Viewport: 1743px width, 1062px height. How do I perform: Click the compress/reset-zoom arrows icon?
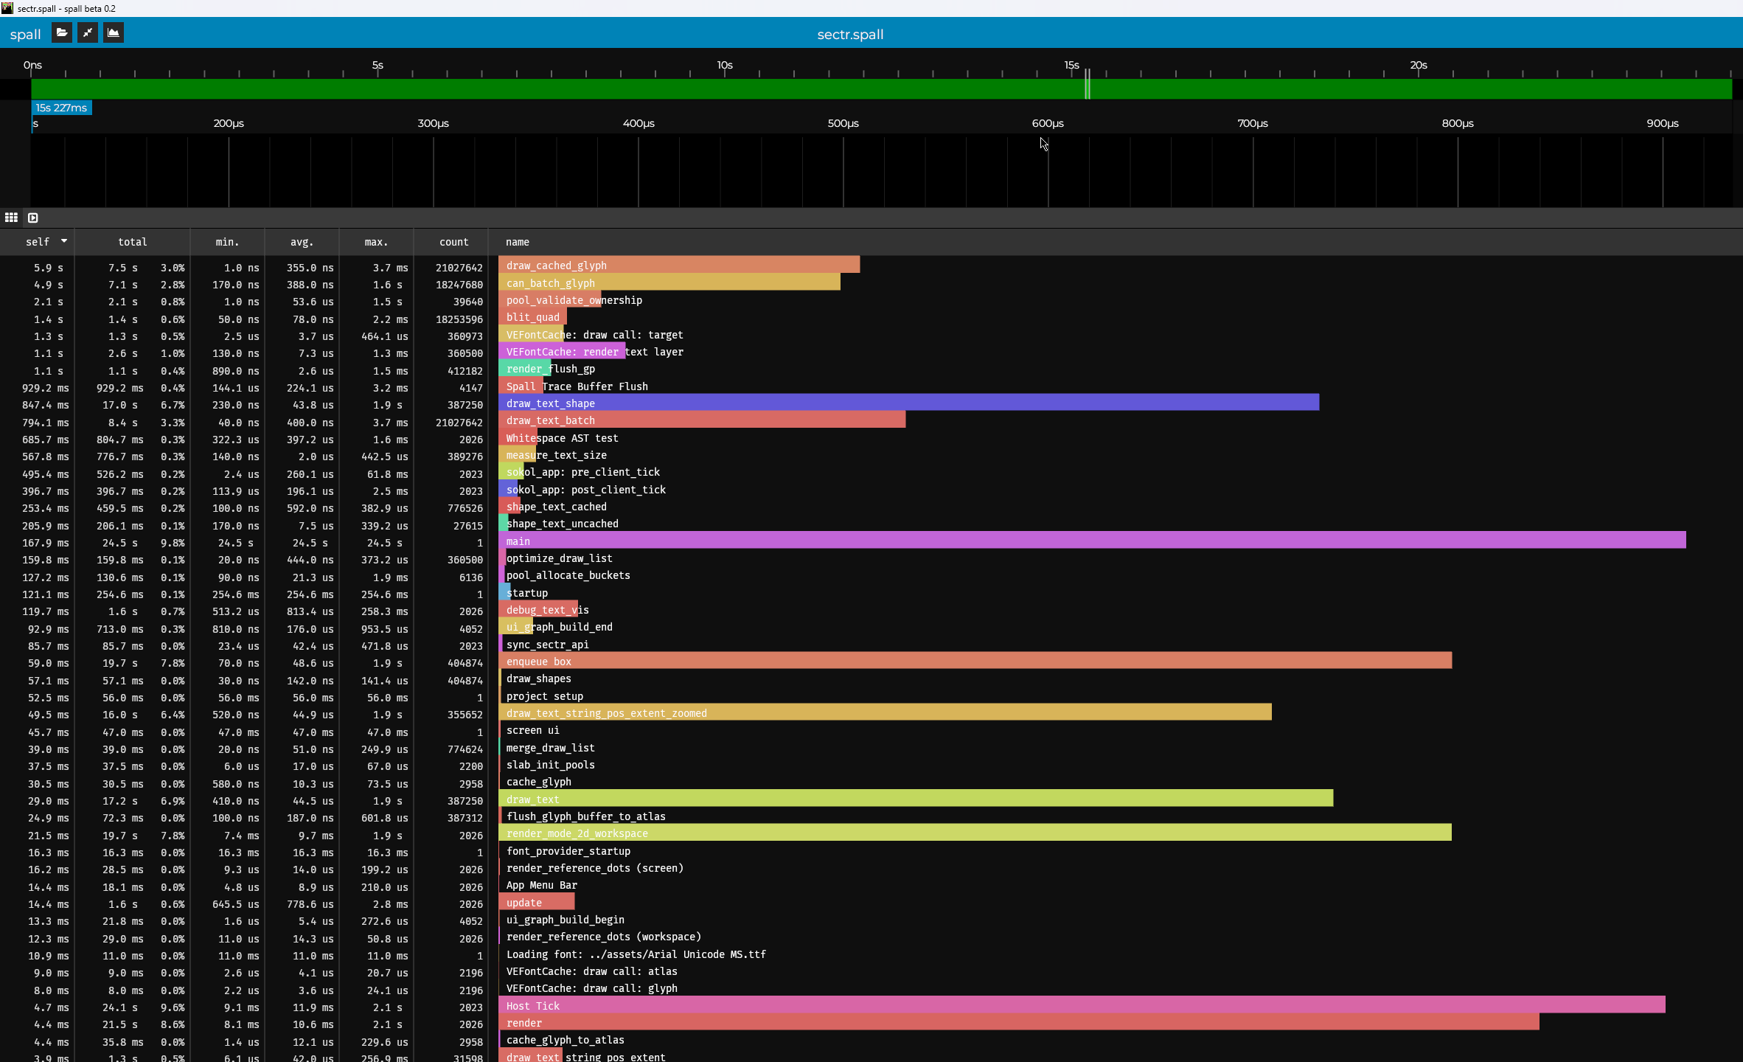pos(88,33)
